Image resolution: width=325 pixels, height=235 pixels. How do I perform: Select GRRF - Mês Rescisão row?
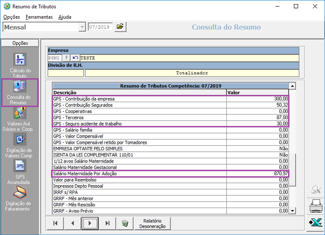pos(171,205)
